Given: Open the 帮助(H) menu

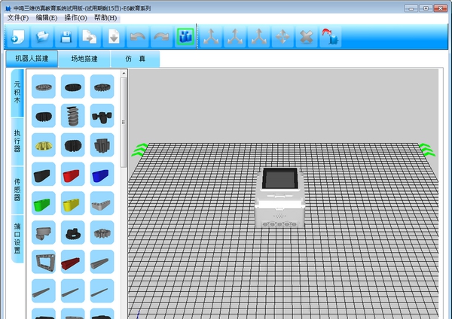Looking at the screenshot, I should pyautogui.click(x=105, y=18).
